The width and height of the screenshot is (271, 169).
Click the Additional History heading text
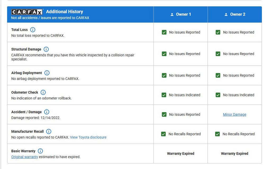[x=65, y=12]
